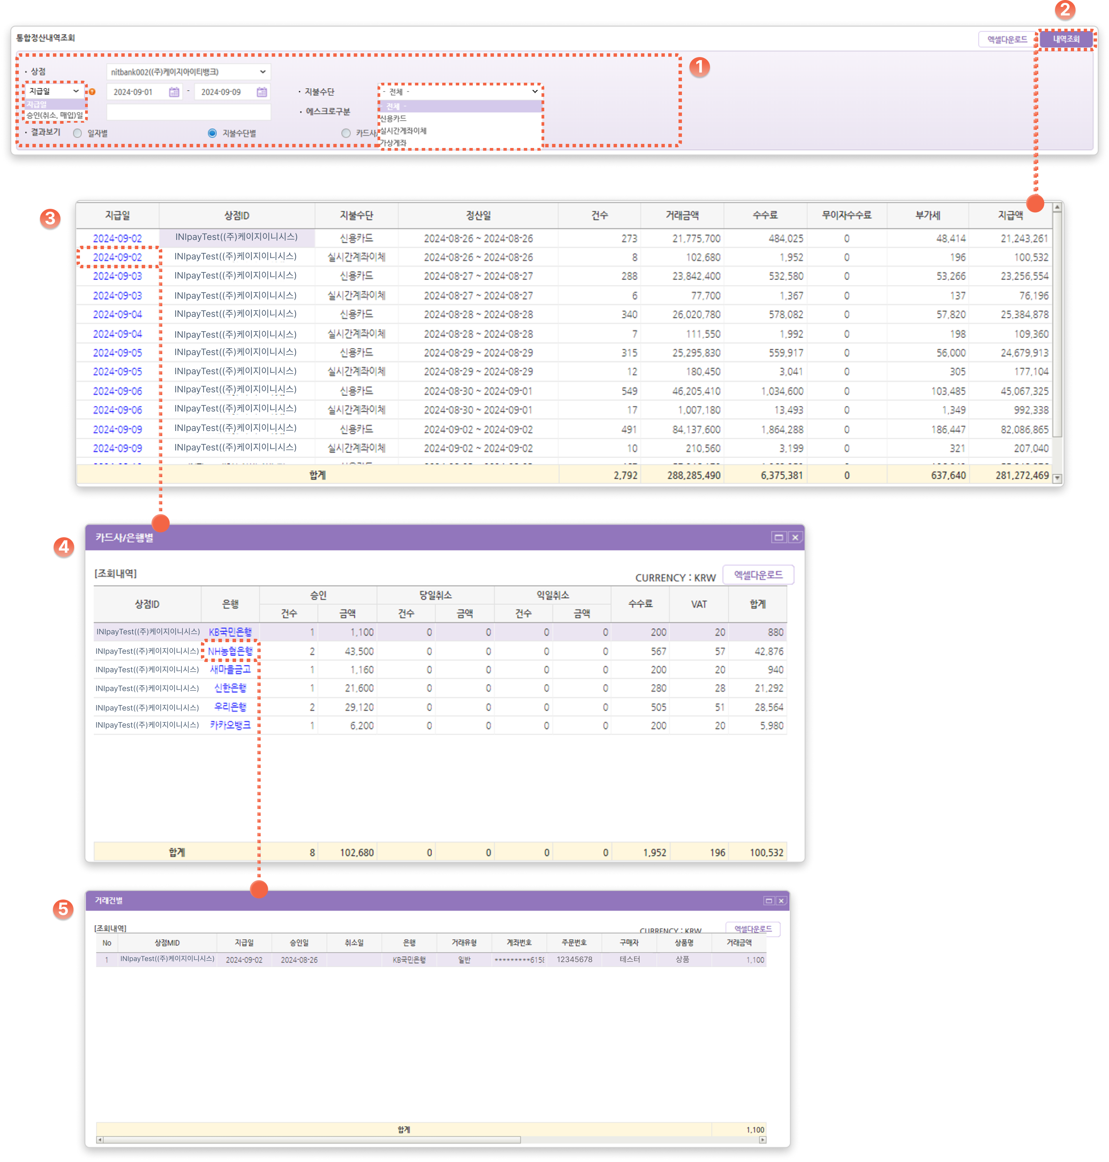Click the results table vertical scrollbar
This screenshot has height=1162, width=1109.
1057,325
